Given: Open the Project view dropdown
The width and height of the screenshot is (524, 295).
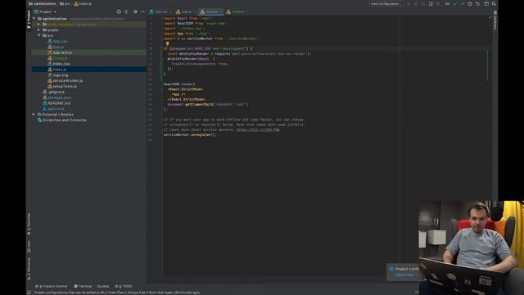Looking at the screenshot, I should (46, 11).
